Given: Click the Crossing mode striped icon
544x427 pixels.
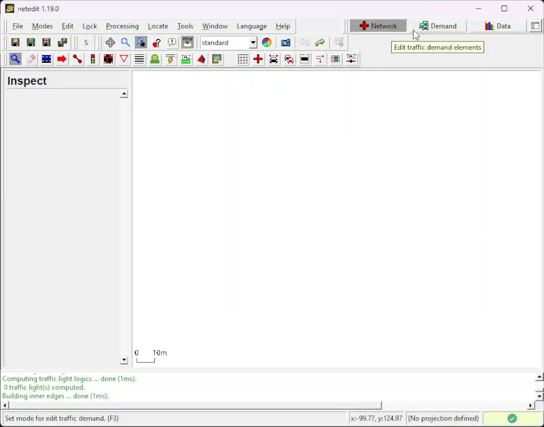Looking at the screenshot, I should [139, 59].
